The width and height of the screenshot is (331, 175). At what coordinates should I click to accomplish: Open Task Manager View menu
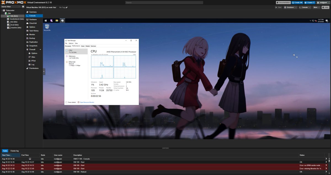click(x=76, y=43)
